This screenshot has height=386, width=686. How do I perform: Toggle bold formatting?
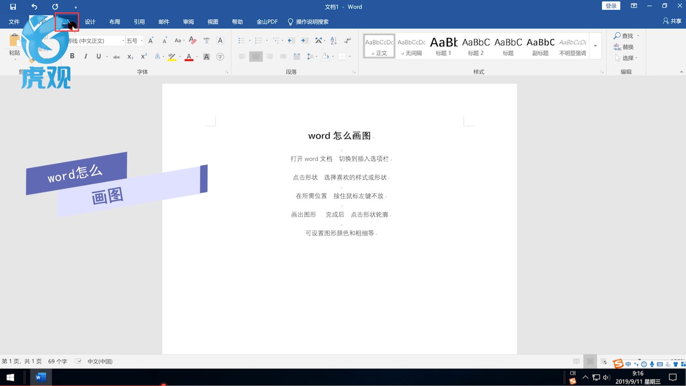click(72, 56)
